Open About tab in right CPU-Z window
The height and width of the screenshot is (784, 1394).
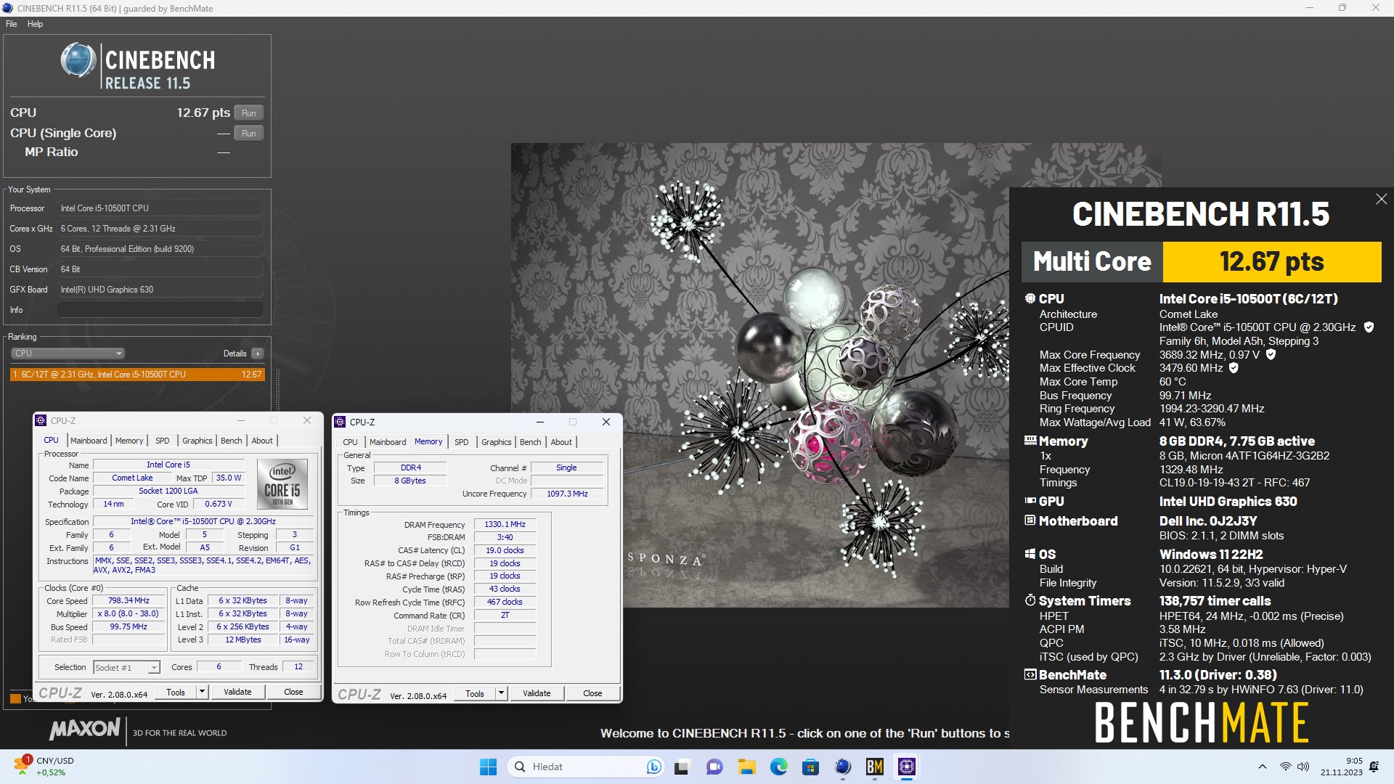(x=561, y=442)
